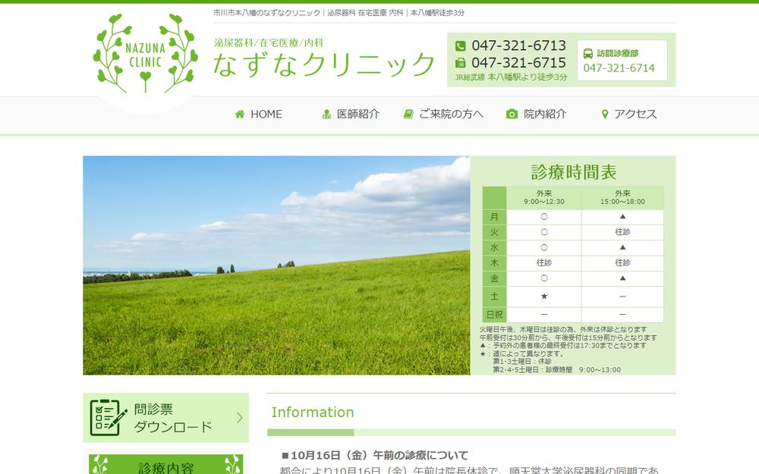Open the 院内紹介 menu item

point(537,115)
